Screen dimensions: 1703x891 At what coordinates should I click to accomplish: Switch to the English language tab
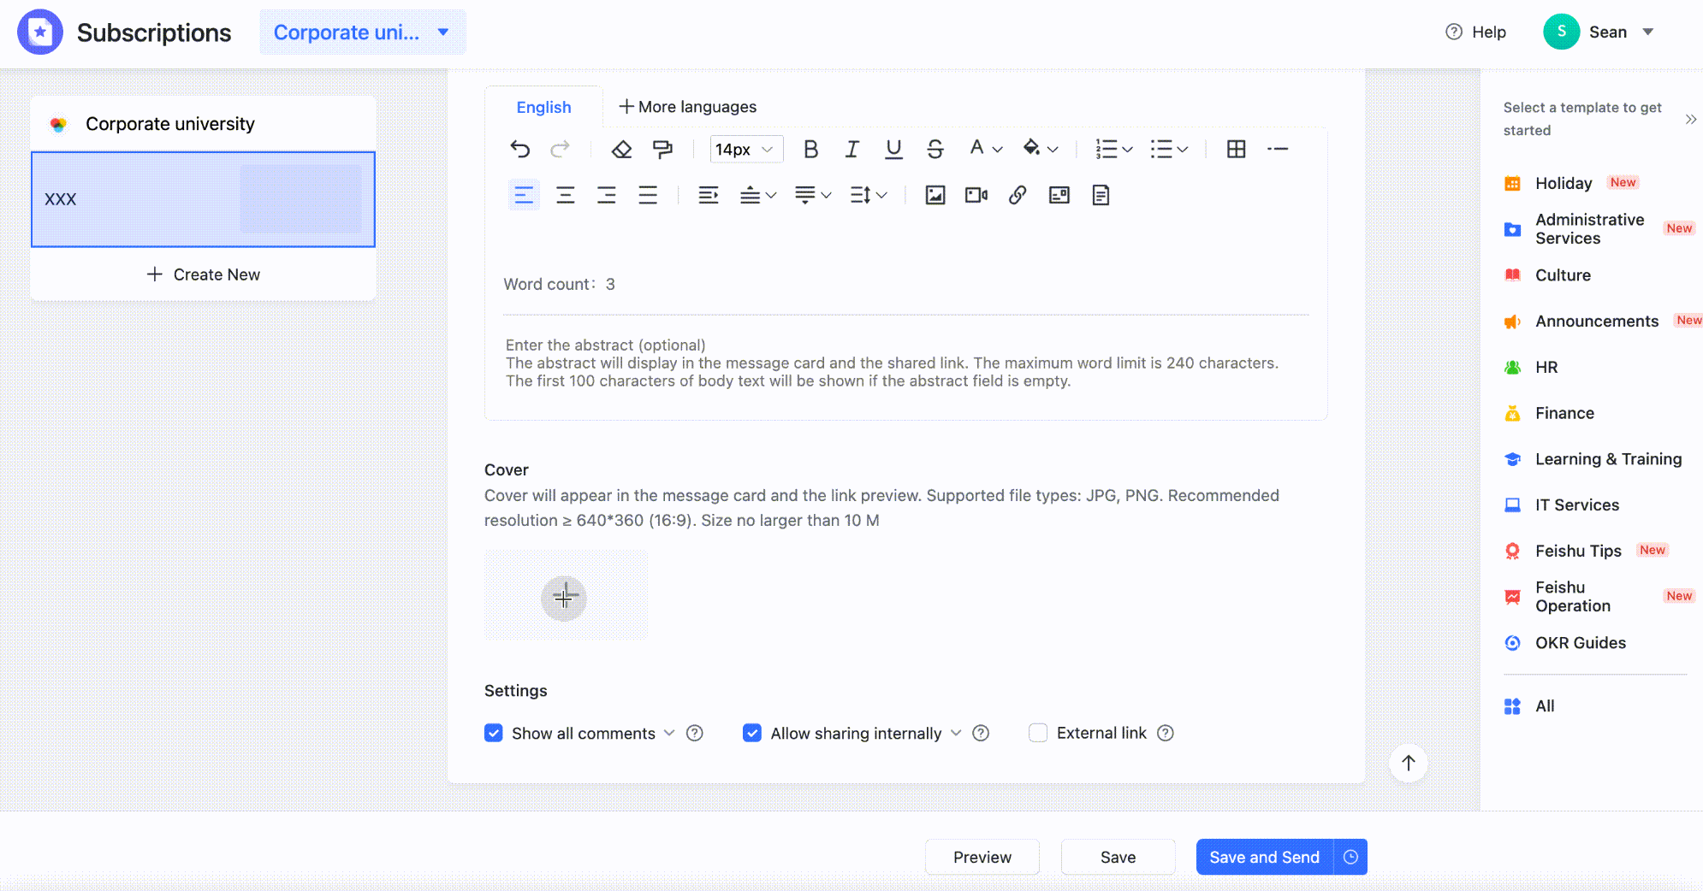pos(543,107)
